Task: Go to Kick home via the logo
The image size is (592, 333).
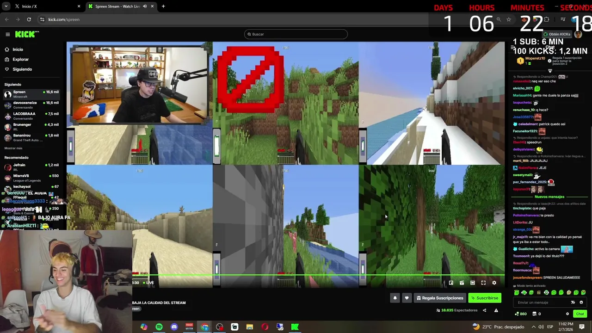Action: pyautogui.click(x=26, y=34)
